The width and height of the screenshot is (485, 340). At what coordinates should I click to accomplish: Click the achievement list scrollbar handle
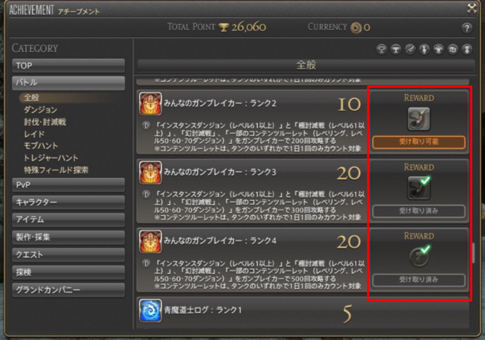point(473,253)
